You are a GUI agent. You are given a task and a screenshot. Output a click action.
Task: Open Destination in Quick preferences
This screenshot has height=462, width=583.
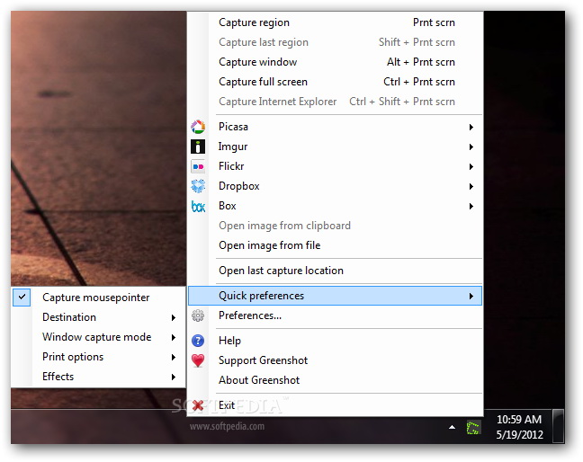(x=99, y=317)
